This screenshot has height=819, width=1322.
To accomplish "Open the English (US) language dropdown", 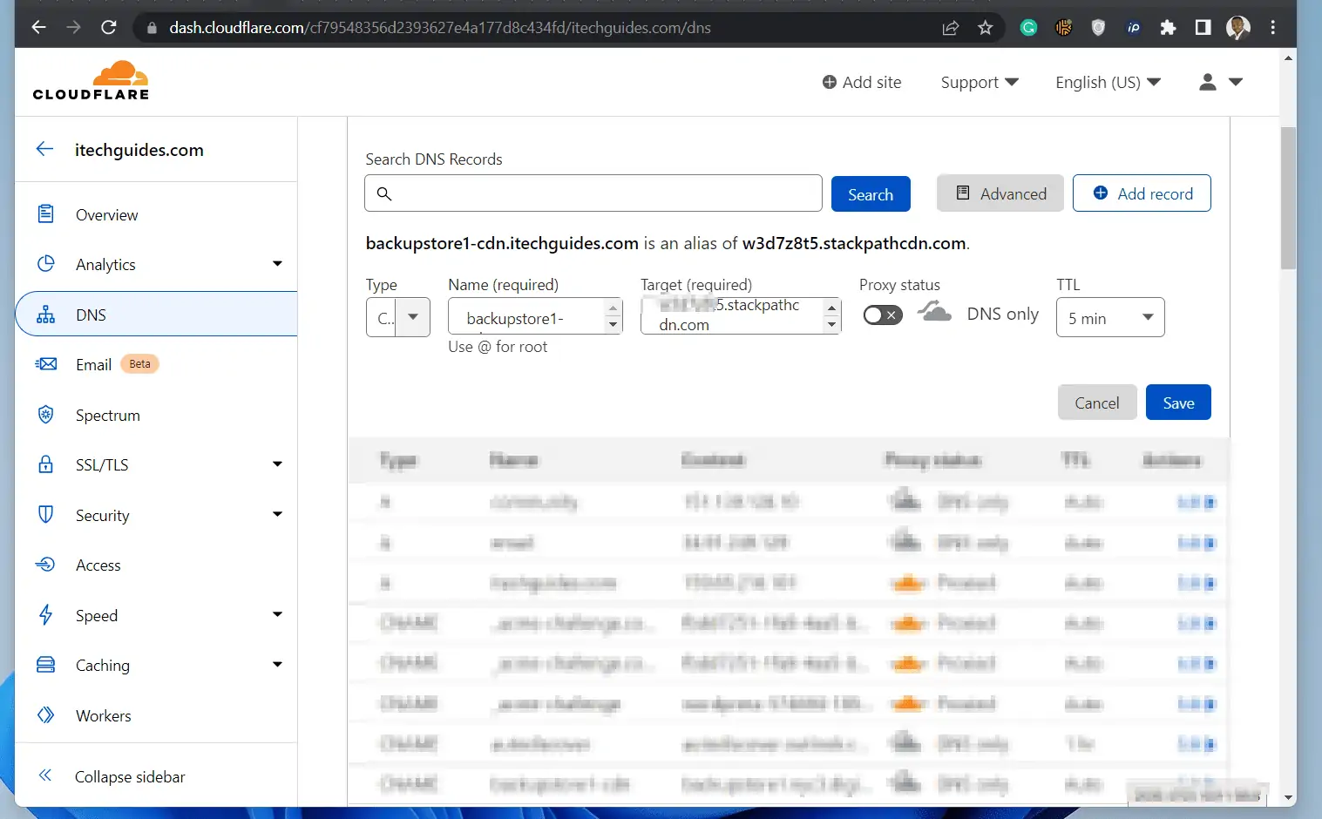I will (1108, 82).
